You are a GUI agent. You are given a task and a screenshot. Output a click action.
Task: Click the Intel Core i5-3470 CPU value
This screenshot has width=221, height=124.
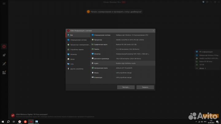pyautogui.click(x=130, y=40)
